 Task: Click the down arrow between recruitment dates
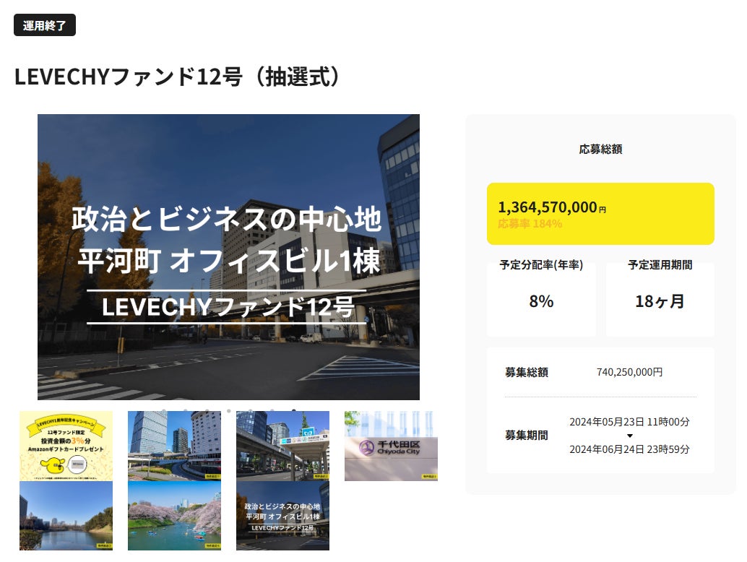(630, 436)
